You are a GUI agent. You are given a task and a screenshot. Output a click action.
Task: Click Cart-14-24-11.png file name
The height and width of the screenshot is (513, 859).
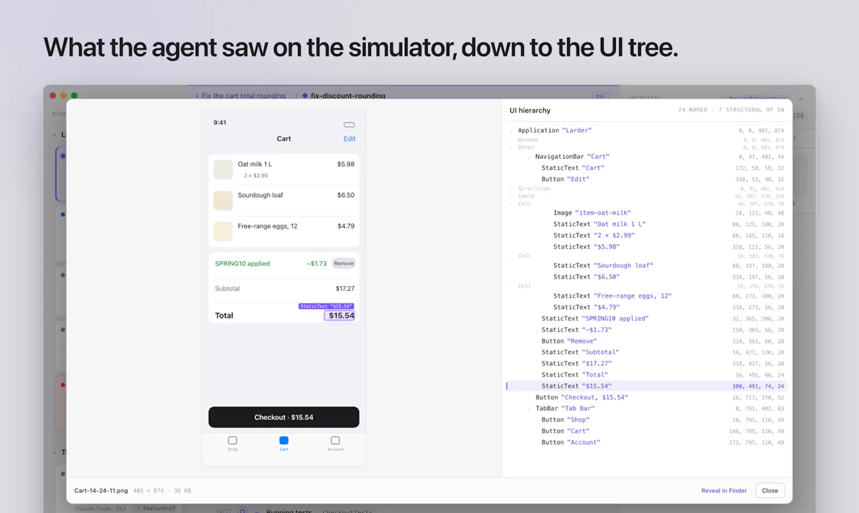[x=101, y=490]
